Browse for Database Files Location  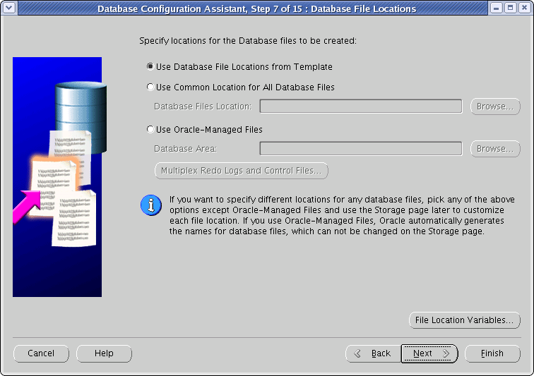tap(495, 107)
